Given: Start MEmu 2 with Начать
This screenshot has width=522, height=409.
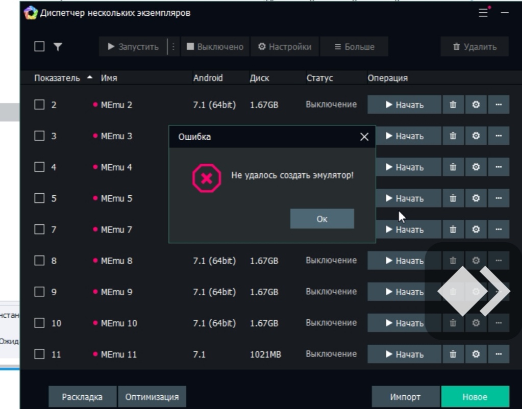Looking at the screenshot, I should [404, 105].
